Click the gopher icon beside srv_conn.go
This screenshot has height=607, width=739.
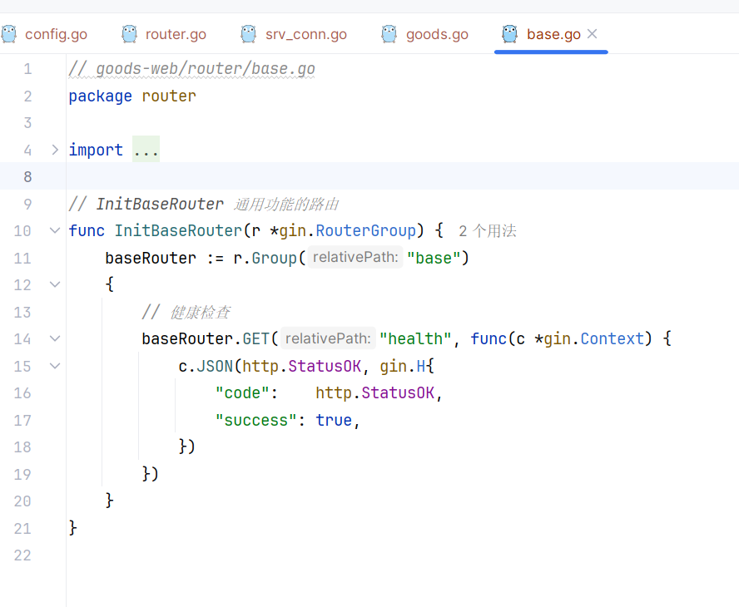coord(249,34)
